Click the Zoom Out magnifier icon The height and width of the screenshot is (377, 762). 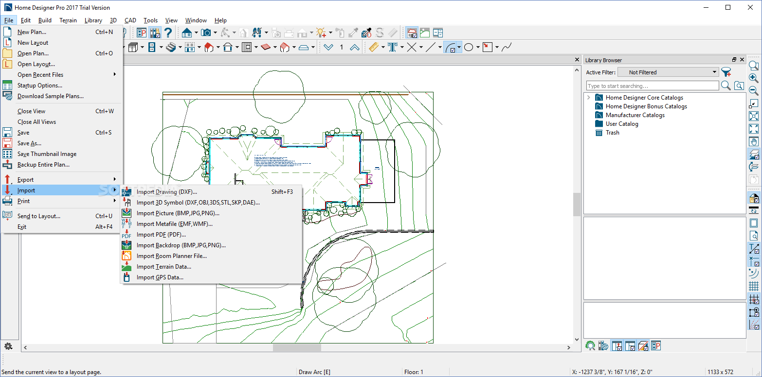tap(753, 91)
